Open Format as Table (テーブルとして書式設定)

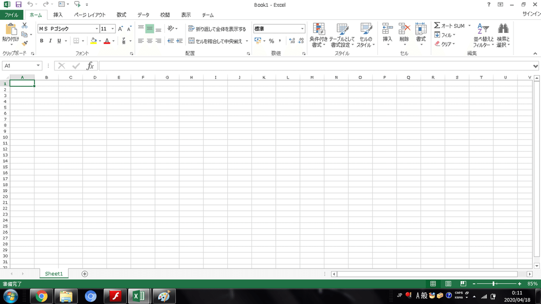[x=342, y=35]
